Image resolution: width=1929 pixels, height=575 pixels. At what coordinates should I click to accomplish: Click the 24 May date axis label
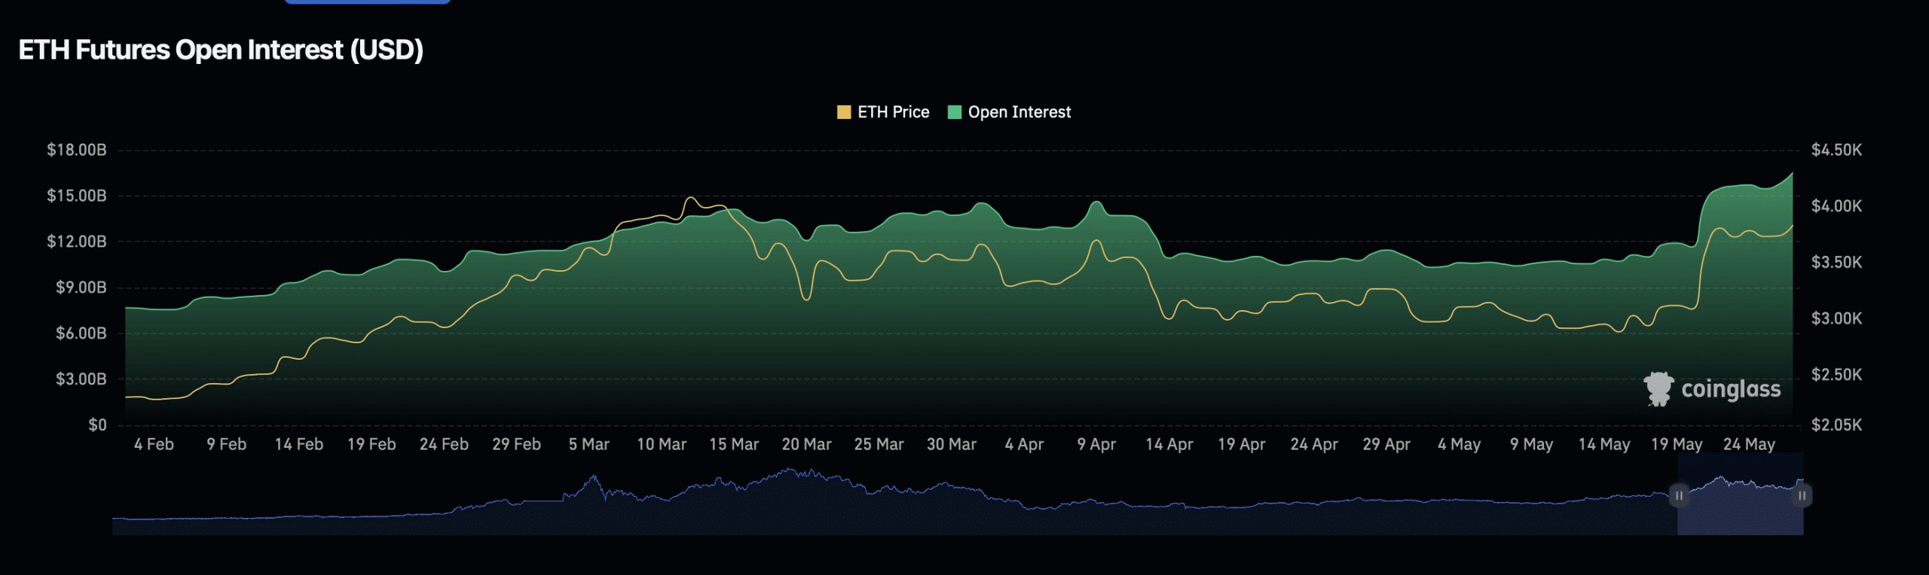1749,445
